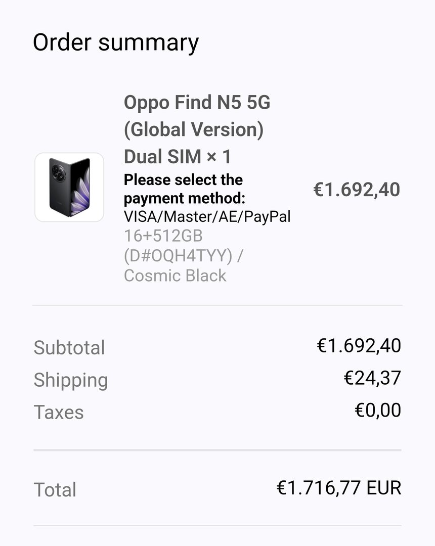Click the Taxes label
The width and height of the screenshot is (435, 546).
[59, 413]
